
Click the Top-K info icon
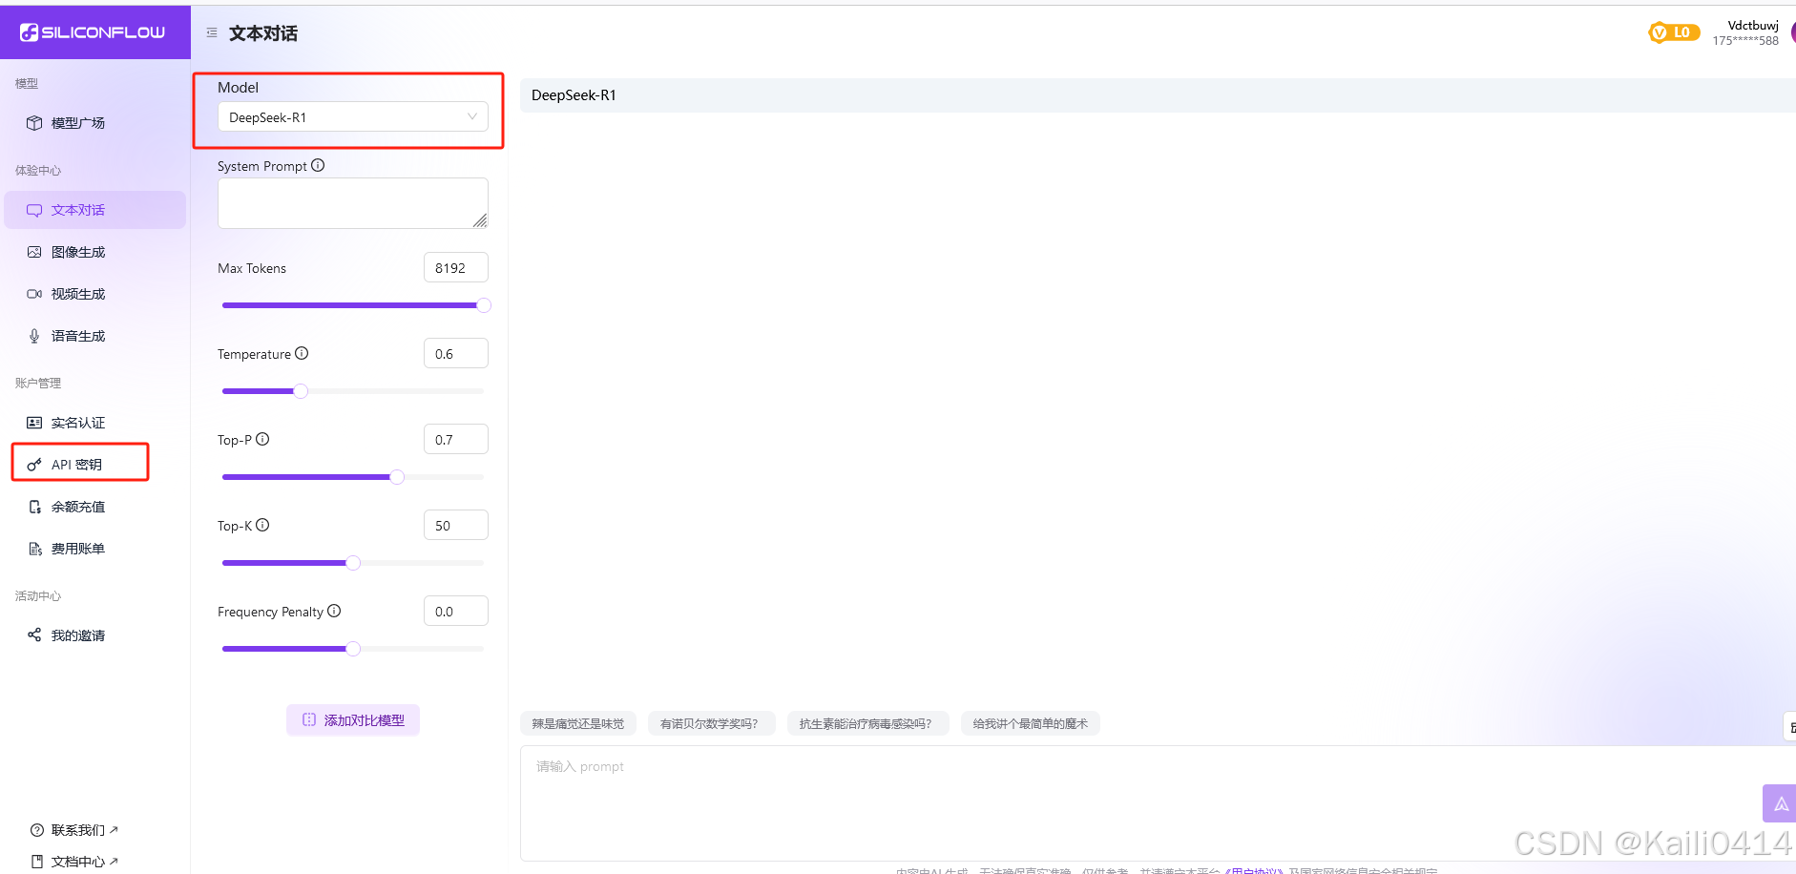[x=262, y=525]
